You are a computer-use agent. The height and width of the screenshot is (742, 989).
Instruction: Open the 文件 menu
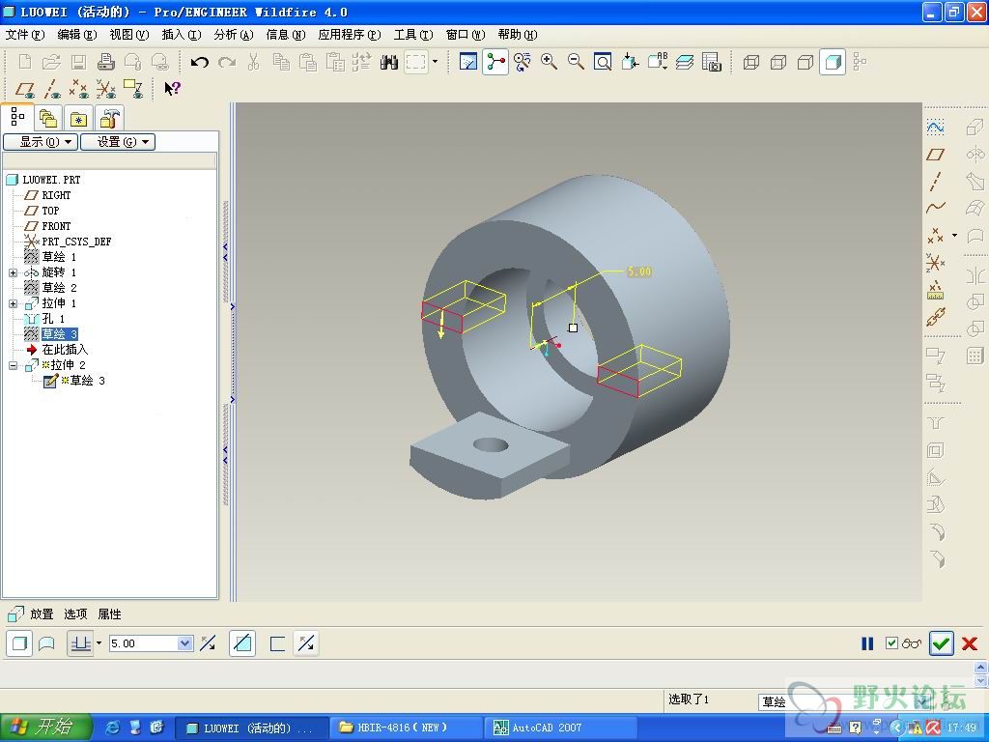pyautogui.click(x=24, y=35)
